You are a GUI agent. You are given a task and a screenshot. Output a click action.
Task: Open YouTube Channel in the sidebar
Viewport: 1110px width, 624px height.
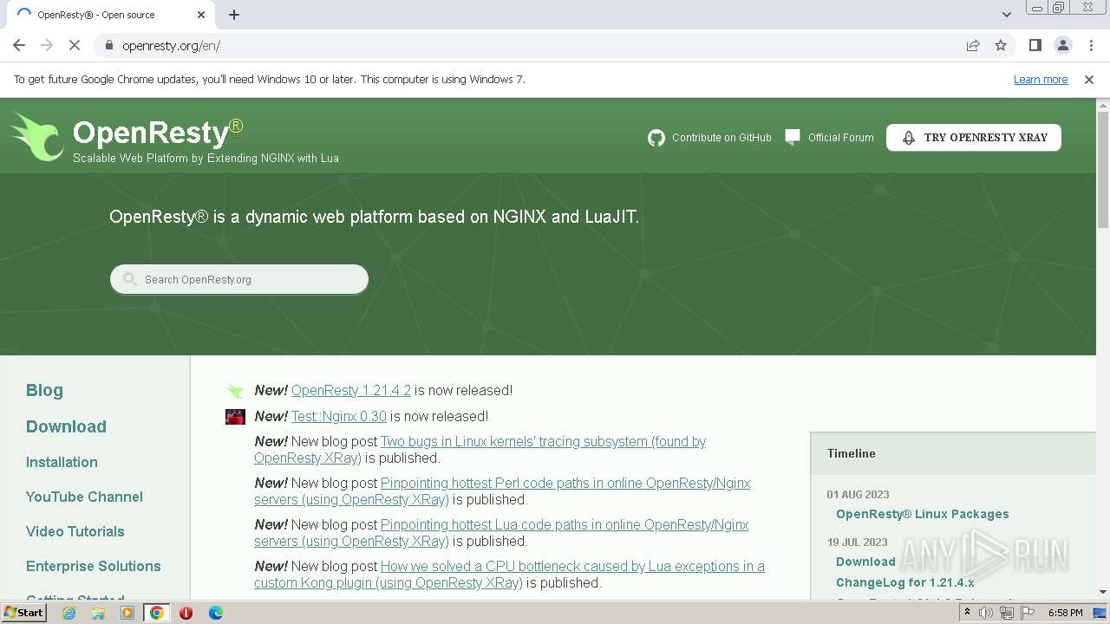click(x=84, y=497)
